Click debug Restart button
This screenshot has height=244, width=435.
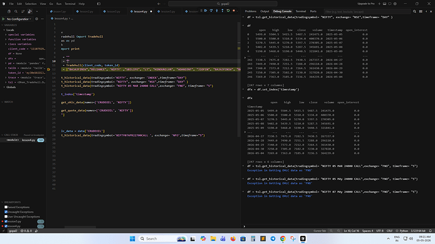pyautogui.click(x=228, y=11)
